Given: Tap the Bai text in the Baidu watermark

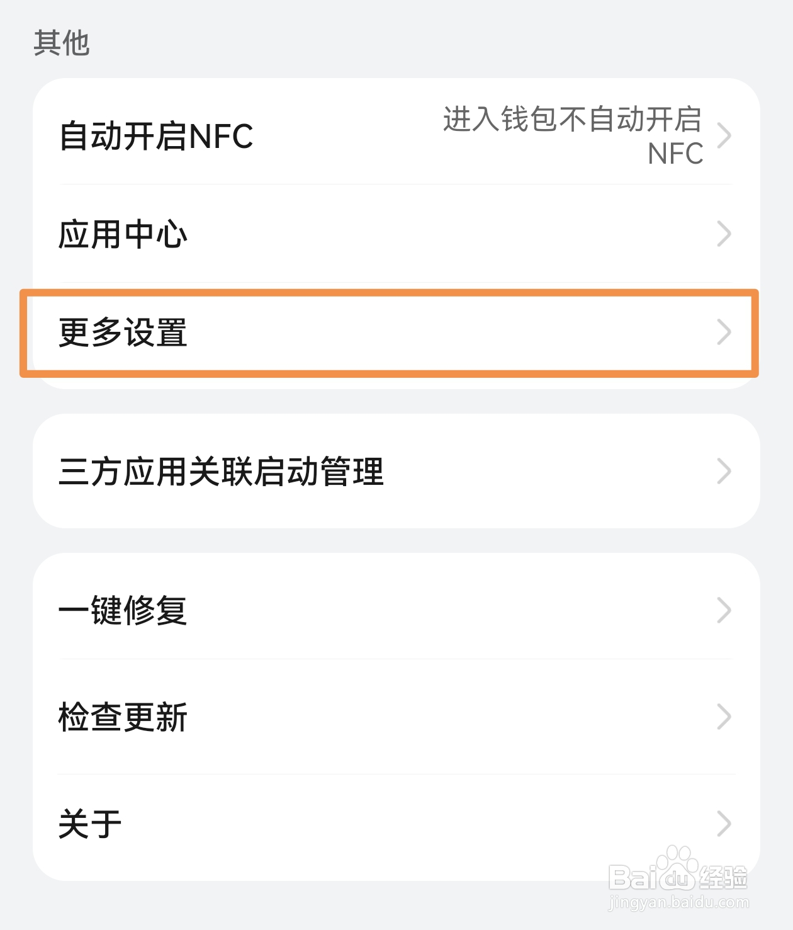Looking at the screenshot, I should pos(631,878).
